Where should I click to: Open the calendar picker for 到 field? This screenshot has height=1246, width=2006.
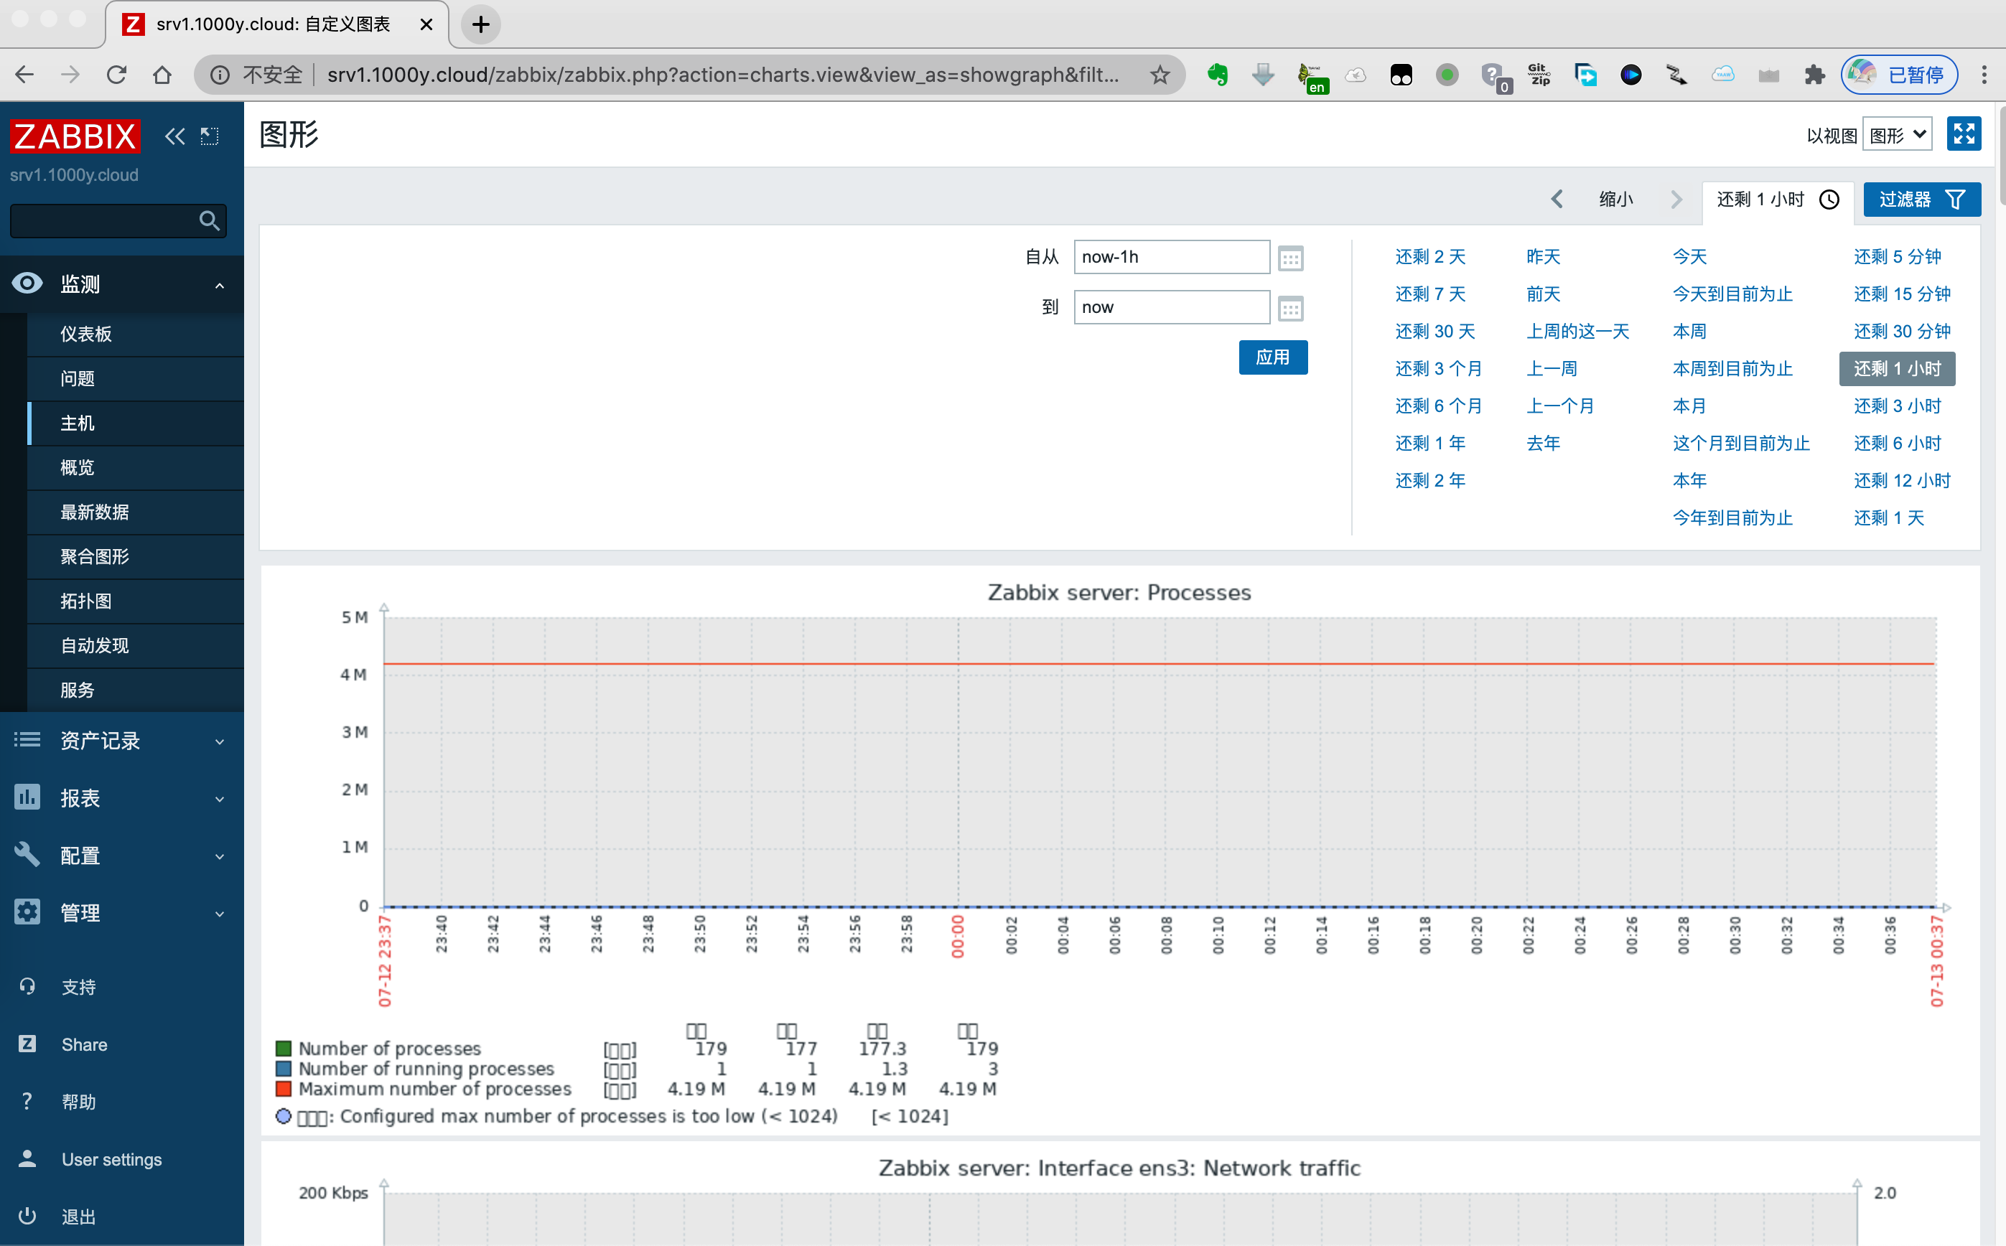pos(1291,308)
